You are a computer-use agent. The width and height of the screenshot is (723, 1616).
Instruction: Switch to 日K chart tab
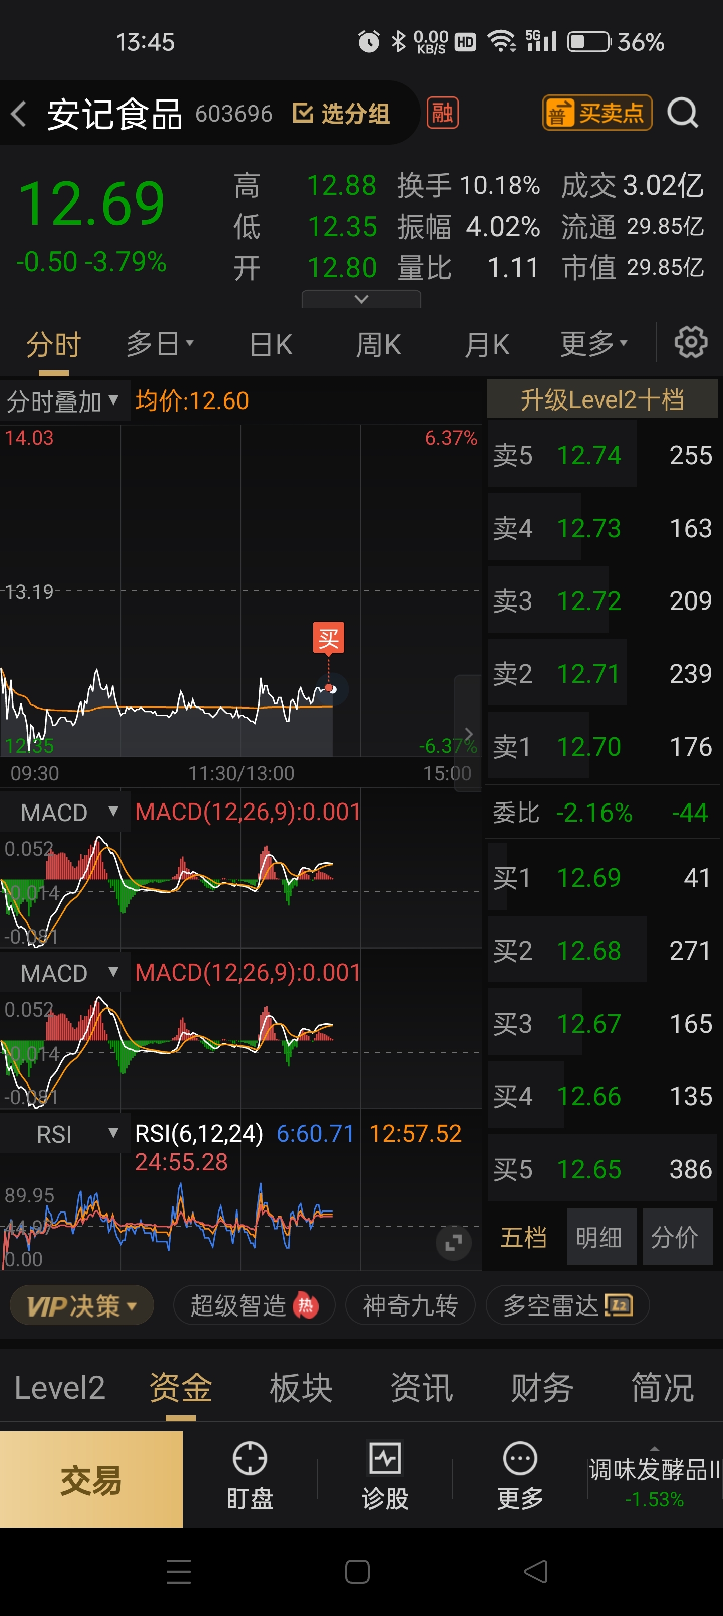pos(271,344)
